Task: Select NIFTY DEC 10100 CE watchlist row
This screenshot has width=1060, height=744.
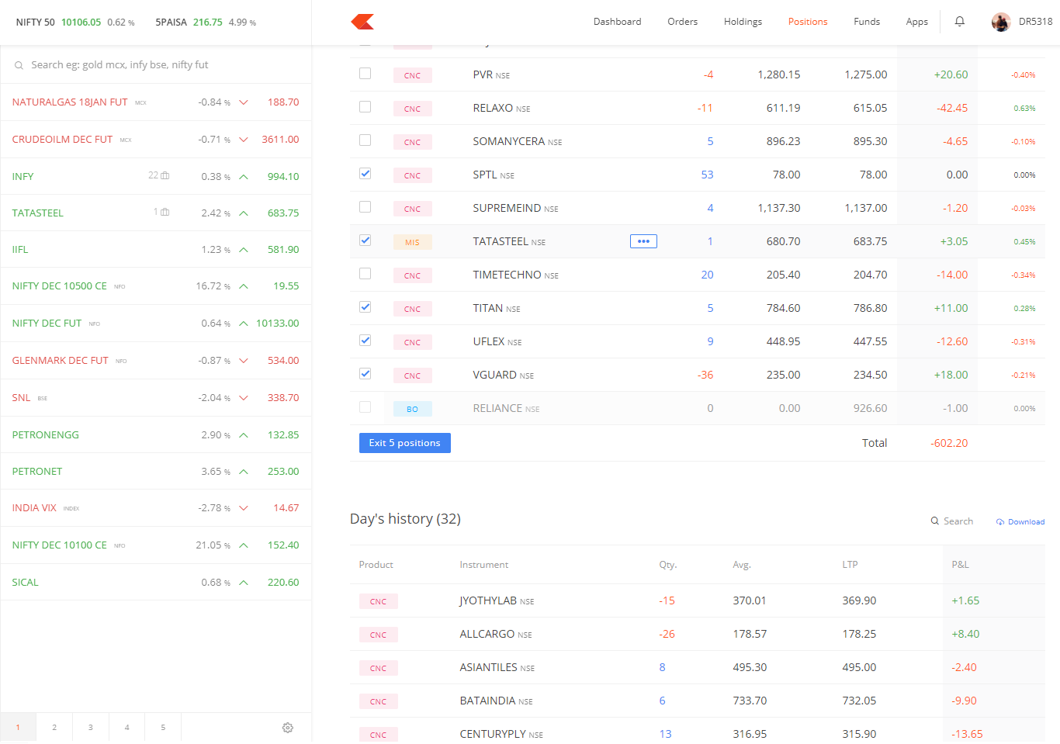Action: (x=156, y=545)
